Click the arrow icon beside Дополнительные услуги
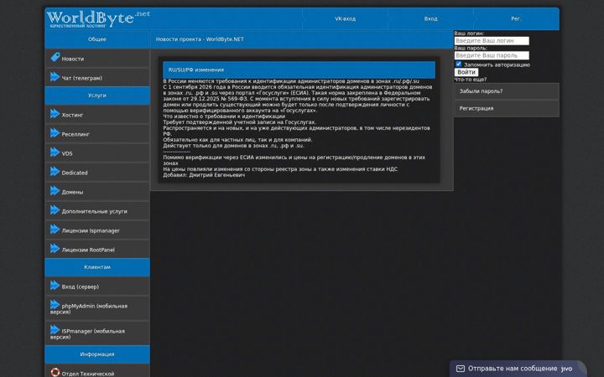The height and width of the screenshot is (377, 604). tap(55, 209)
